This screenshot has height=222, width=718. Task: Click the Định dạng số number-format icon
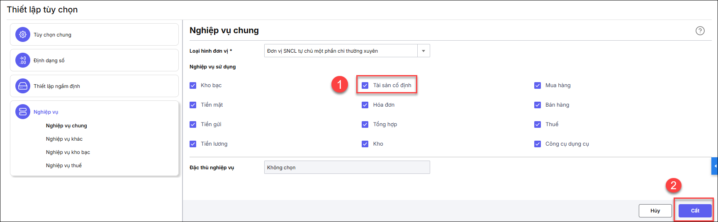point(23,61)
